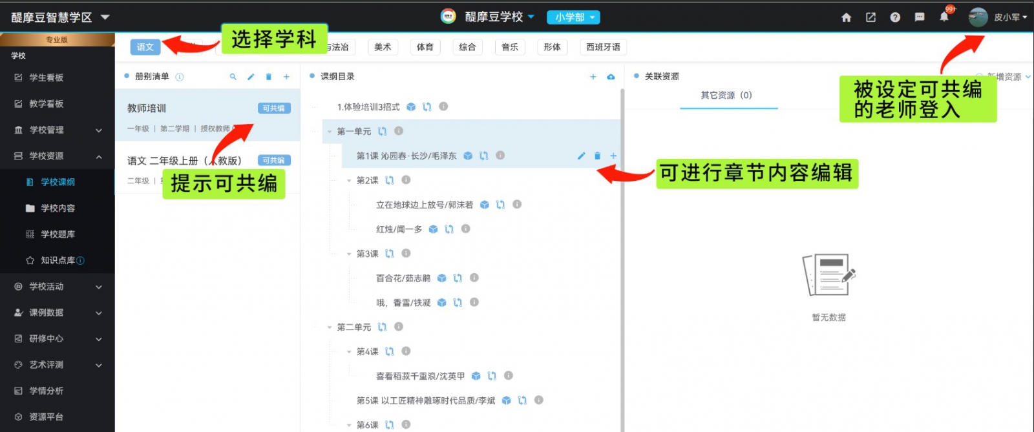Select the 美术 subject tab
Viewport: 1034px width, 432px height.
pyautogui.click(x=383, y=47)
